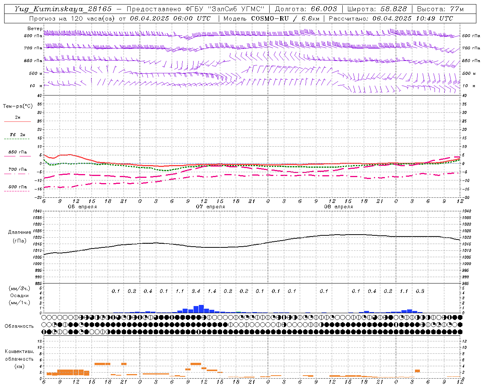Click the 'Давление' pressure panel label
The height and width of the screenshot is (385, 482).
pyautogui.click(x=20, y=232)
